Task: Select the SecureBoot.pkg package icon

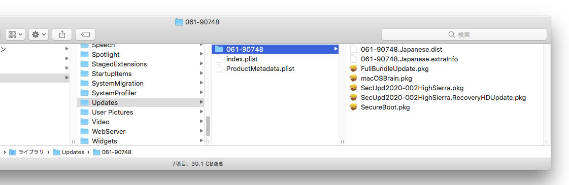Action: pyautogui.click(x=353, y=107)
